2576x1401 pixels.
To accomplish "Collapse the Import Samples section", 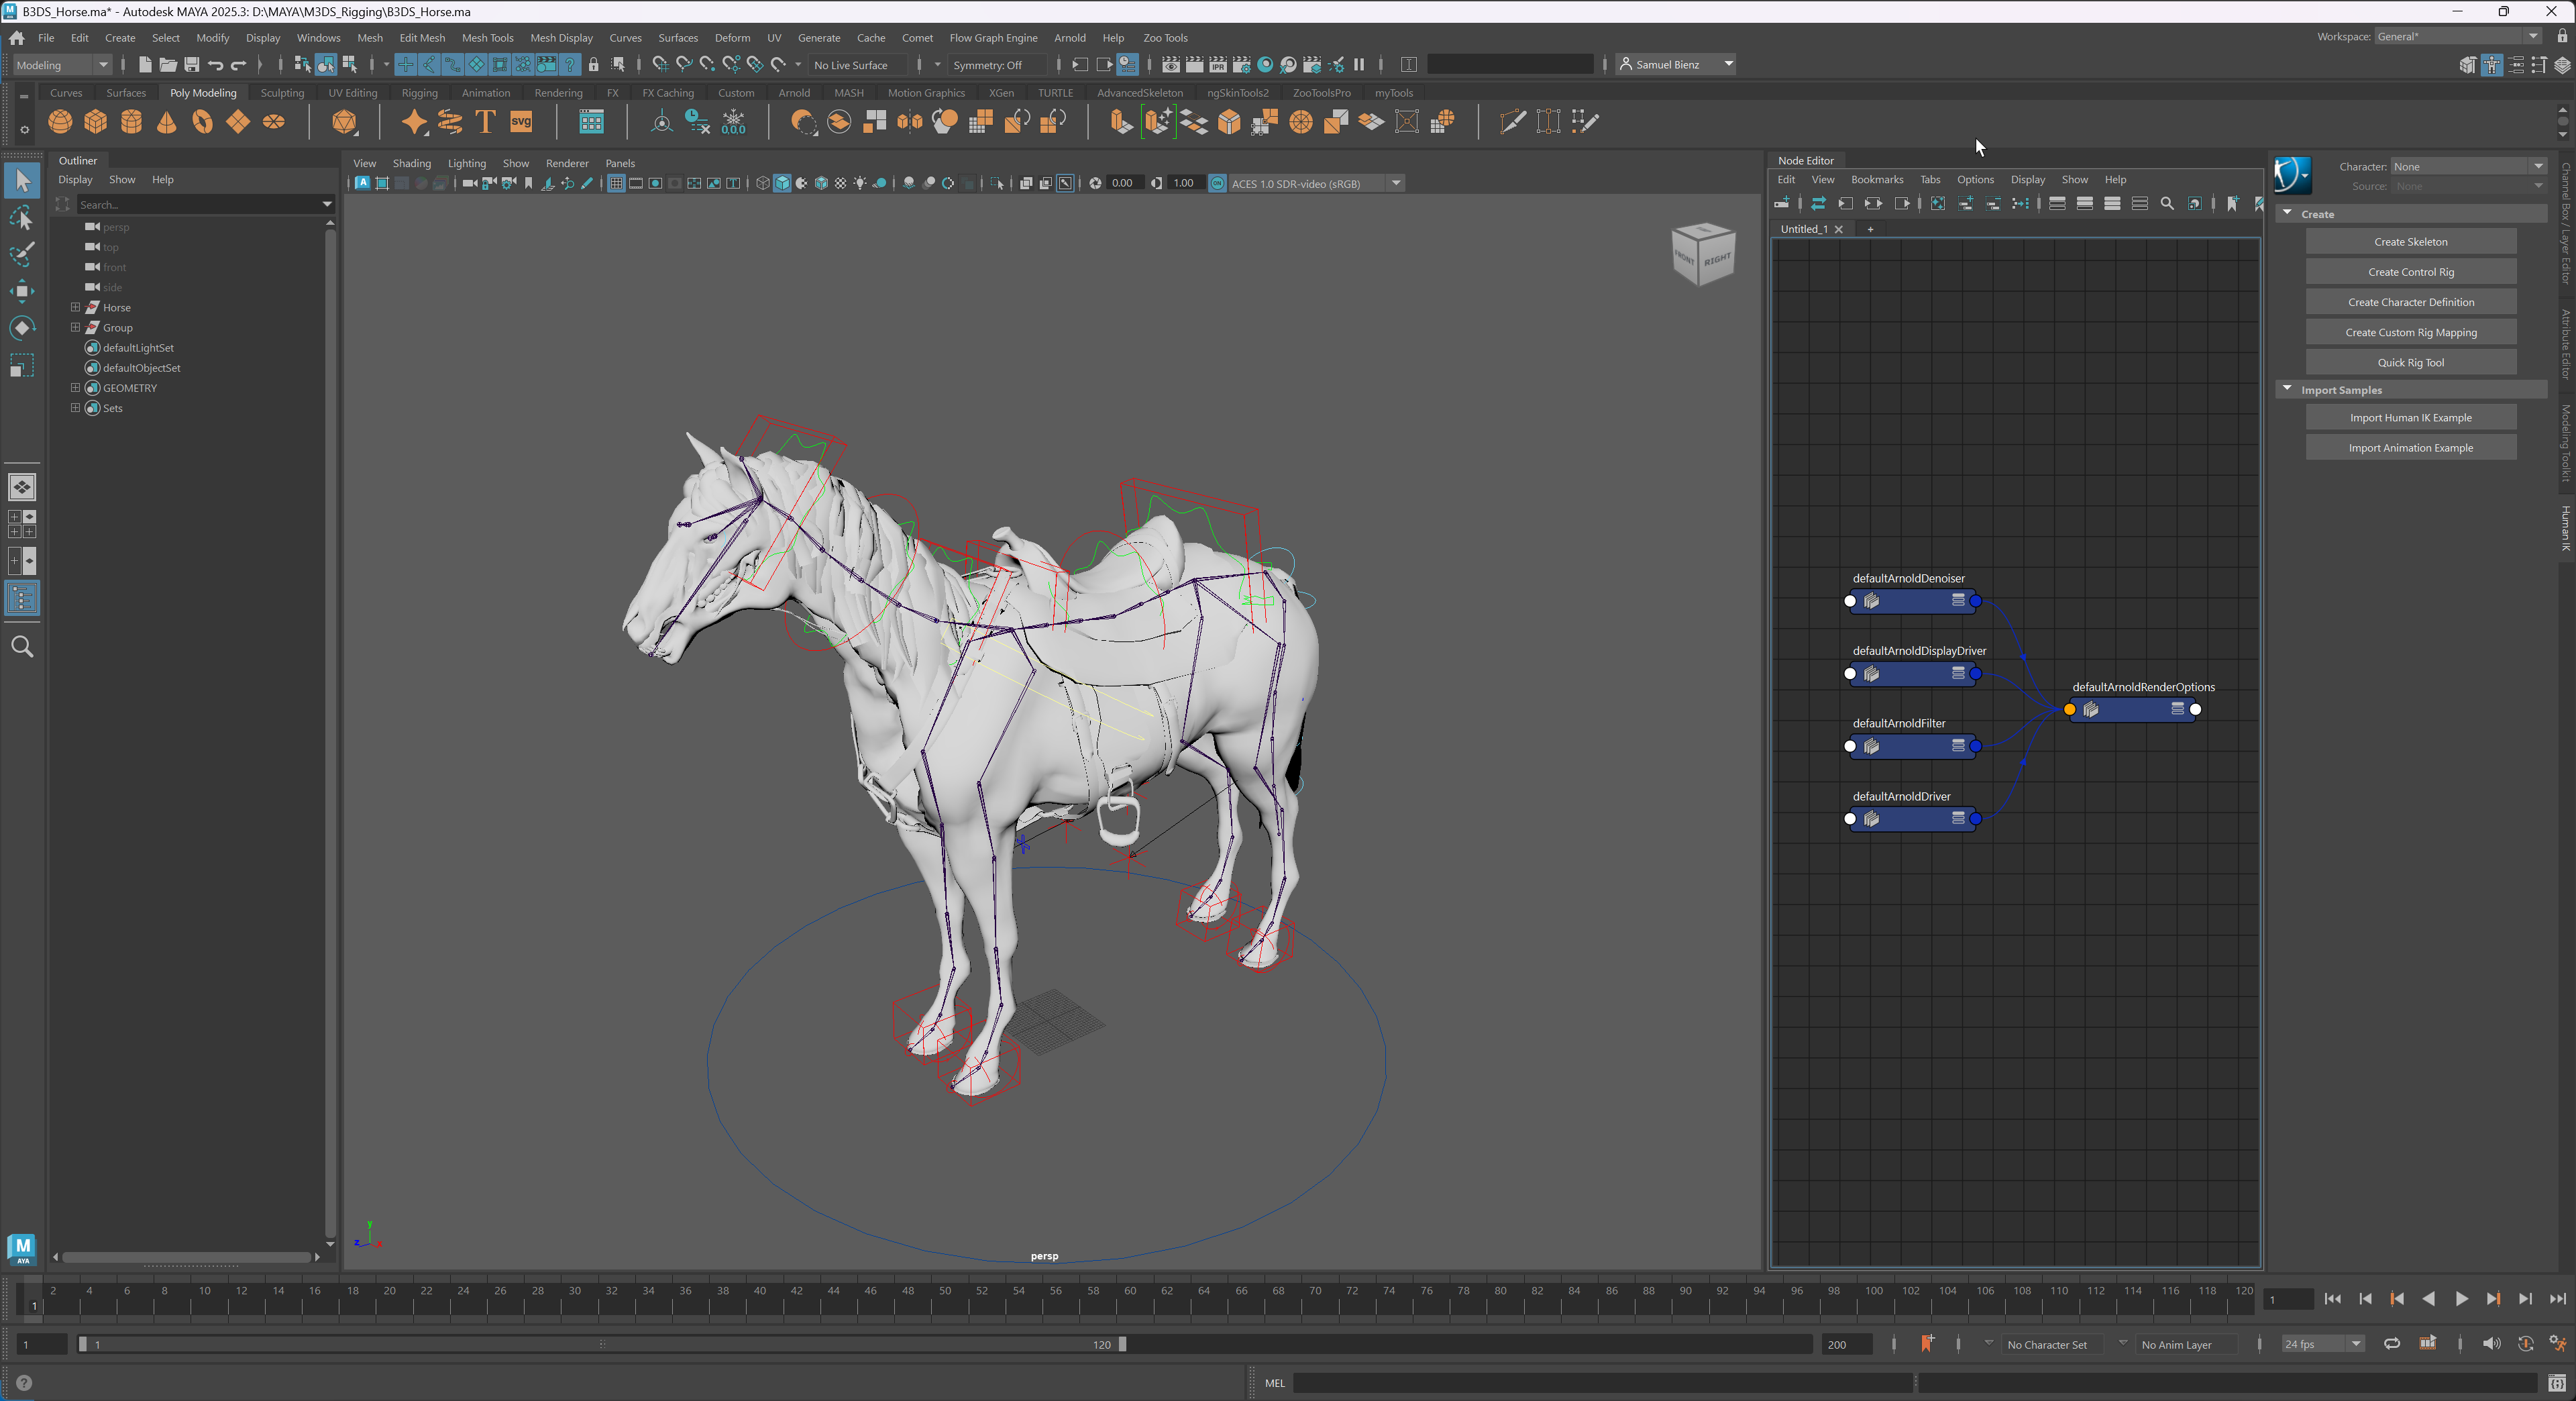I will coord(2287,389).
